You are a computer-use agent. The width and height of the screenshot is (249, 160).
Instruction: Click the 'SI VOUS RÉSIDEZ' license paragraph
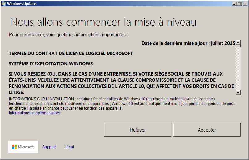click(x=121, y=83)
